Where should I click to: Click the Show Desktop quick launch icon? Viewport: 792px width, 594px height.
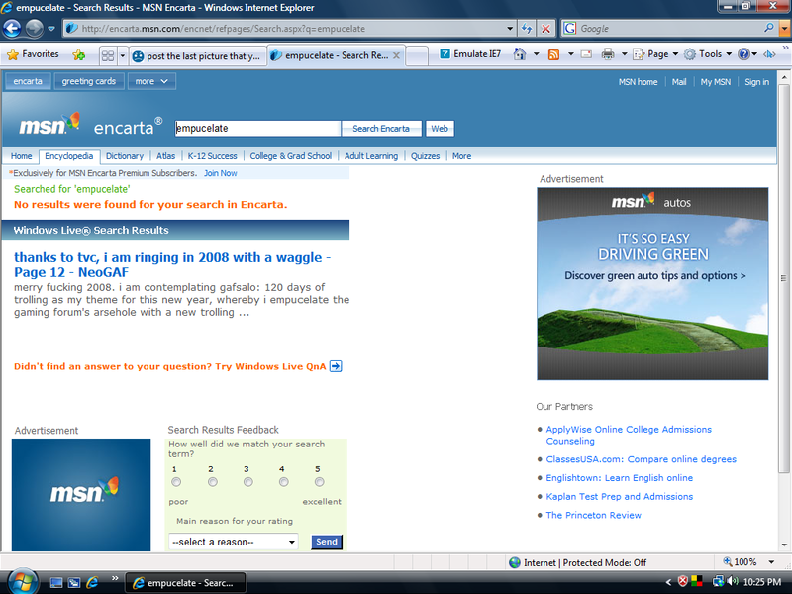(56, 583)
